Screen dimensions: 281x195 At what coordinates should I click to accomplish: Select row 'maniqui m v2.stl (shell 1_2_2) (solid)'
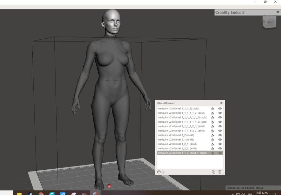(x=190, y=149)
